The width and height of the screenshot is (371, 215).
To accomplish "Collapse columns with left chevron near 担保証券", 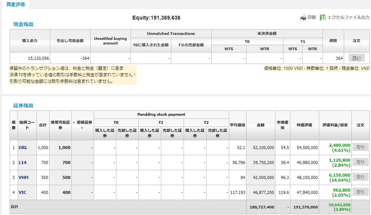I will (x=74, y=122).
